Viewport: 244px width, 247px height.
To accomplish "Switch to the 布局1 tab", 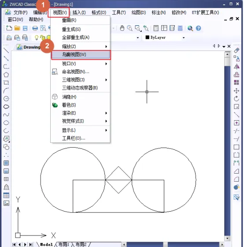I will tap(64, 244).
